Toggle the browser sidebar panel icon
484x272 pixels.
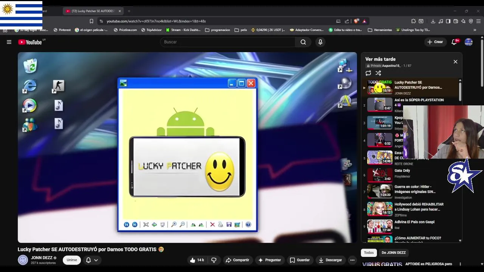448,21
